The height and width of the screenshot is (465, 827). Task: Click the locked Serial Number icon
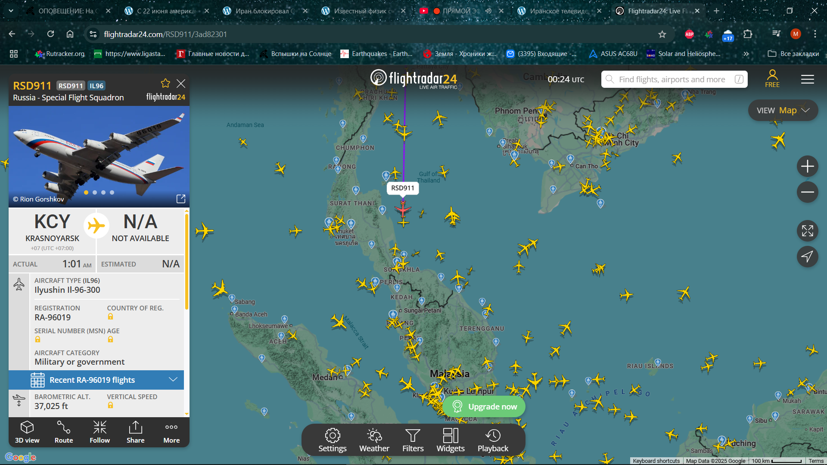pos(37,340)
